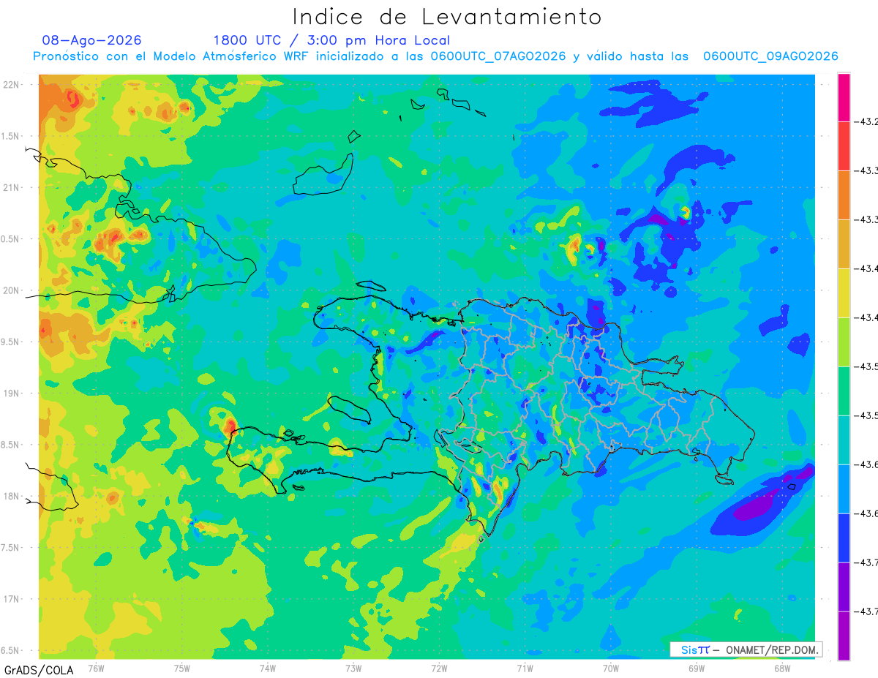
Task: Click the '0600UTC_07AGO2026' initialization time
Action: pos(498,56)
